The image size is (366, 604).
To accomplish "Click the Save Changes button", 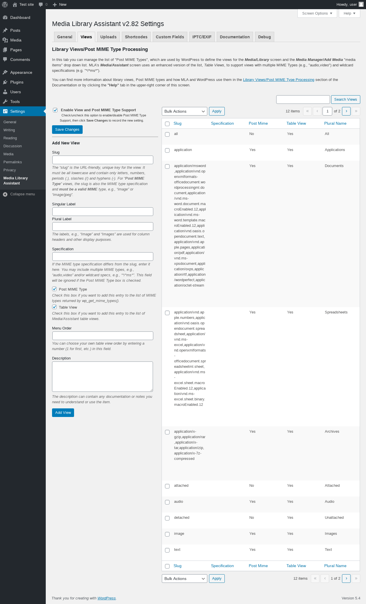I will (x=67, y=130).
